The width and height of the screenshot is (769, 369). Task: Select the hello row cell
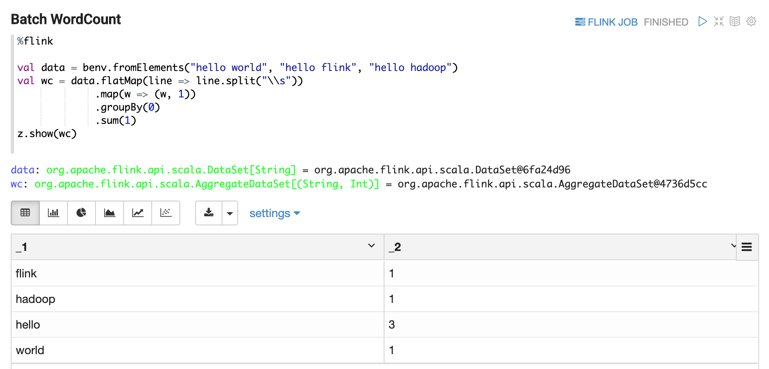(x=28, y=325)
